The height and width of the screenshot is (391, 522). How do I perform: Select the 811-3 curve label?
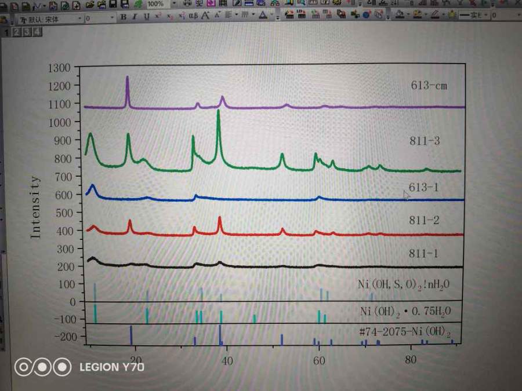click(425, 141)
